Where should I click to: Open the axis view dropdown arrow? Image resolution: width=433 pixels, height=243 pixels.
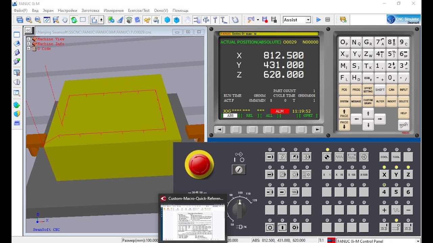pos(101,20)
